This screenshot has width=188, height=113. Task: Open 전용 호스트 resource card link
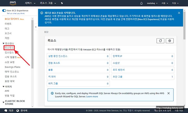point(54,63)
